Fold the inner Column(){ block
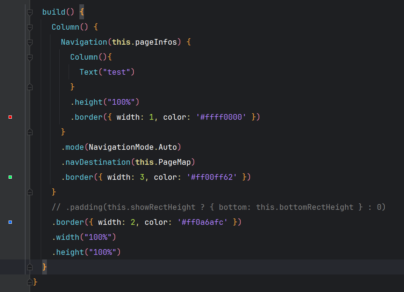Viewport: 404px width, 292px height. pyautogui.click(x=30, y=58)
